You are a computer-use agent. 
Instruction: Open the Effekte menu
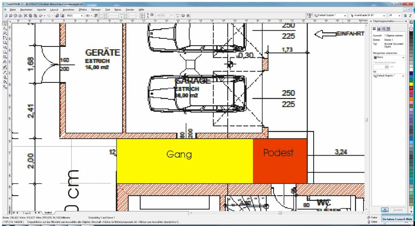coord(83,9)
